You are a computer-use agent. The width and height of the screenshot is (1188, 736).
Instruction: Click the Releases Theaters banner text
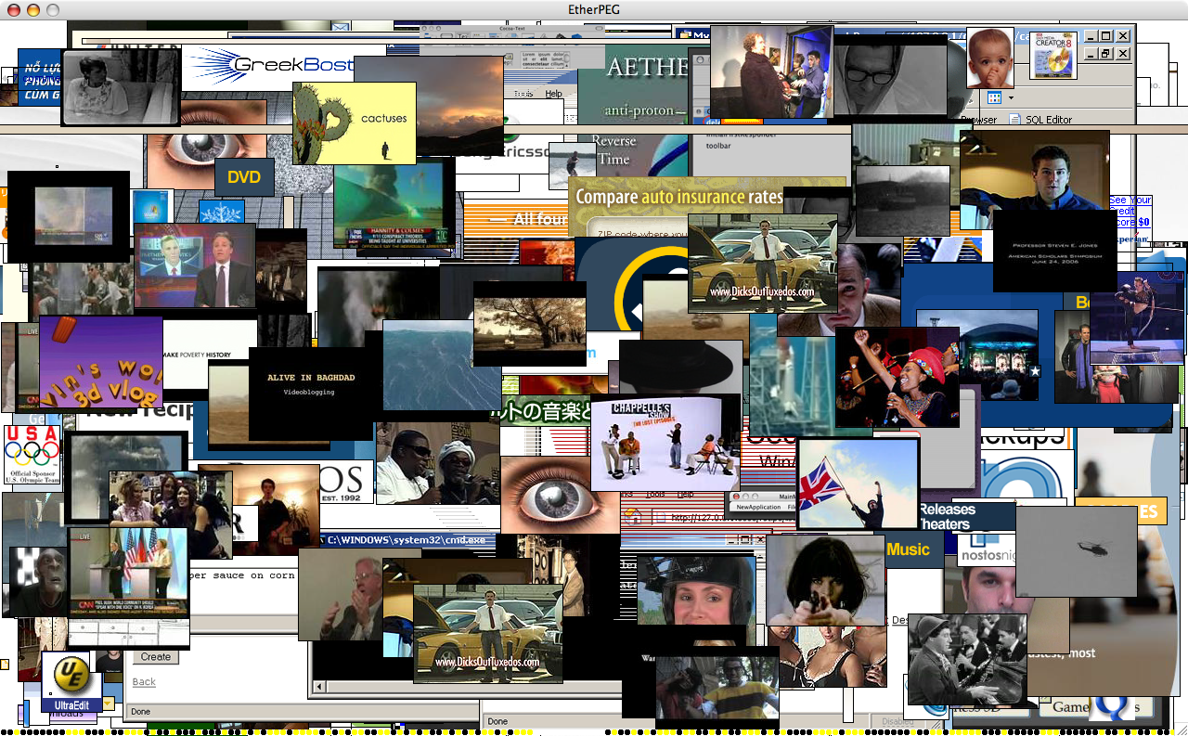click(947, 517)
